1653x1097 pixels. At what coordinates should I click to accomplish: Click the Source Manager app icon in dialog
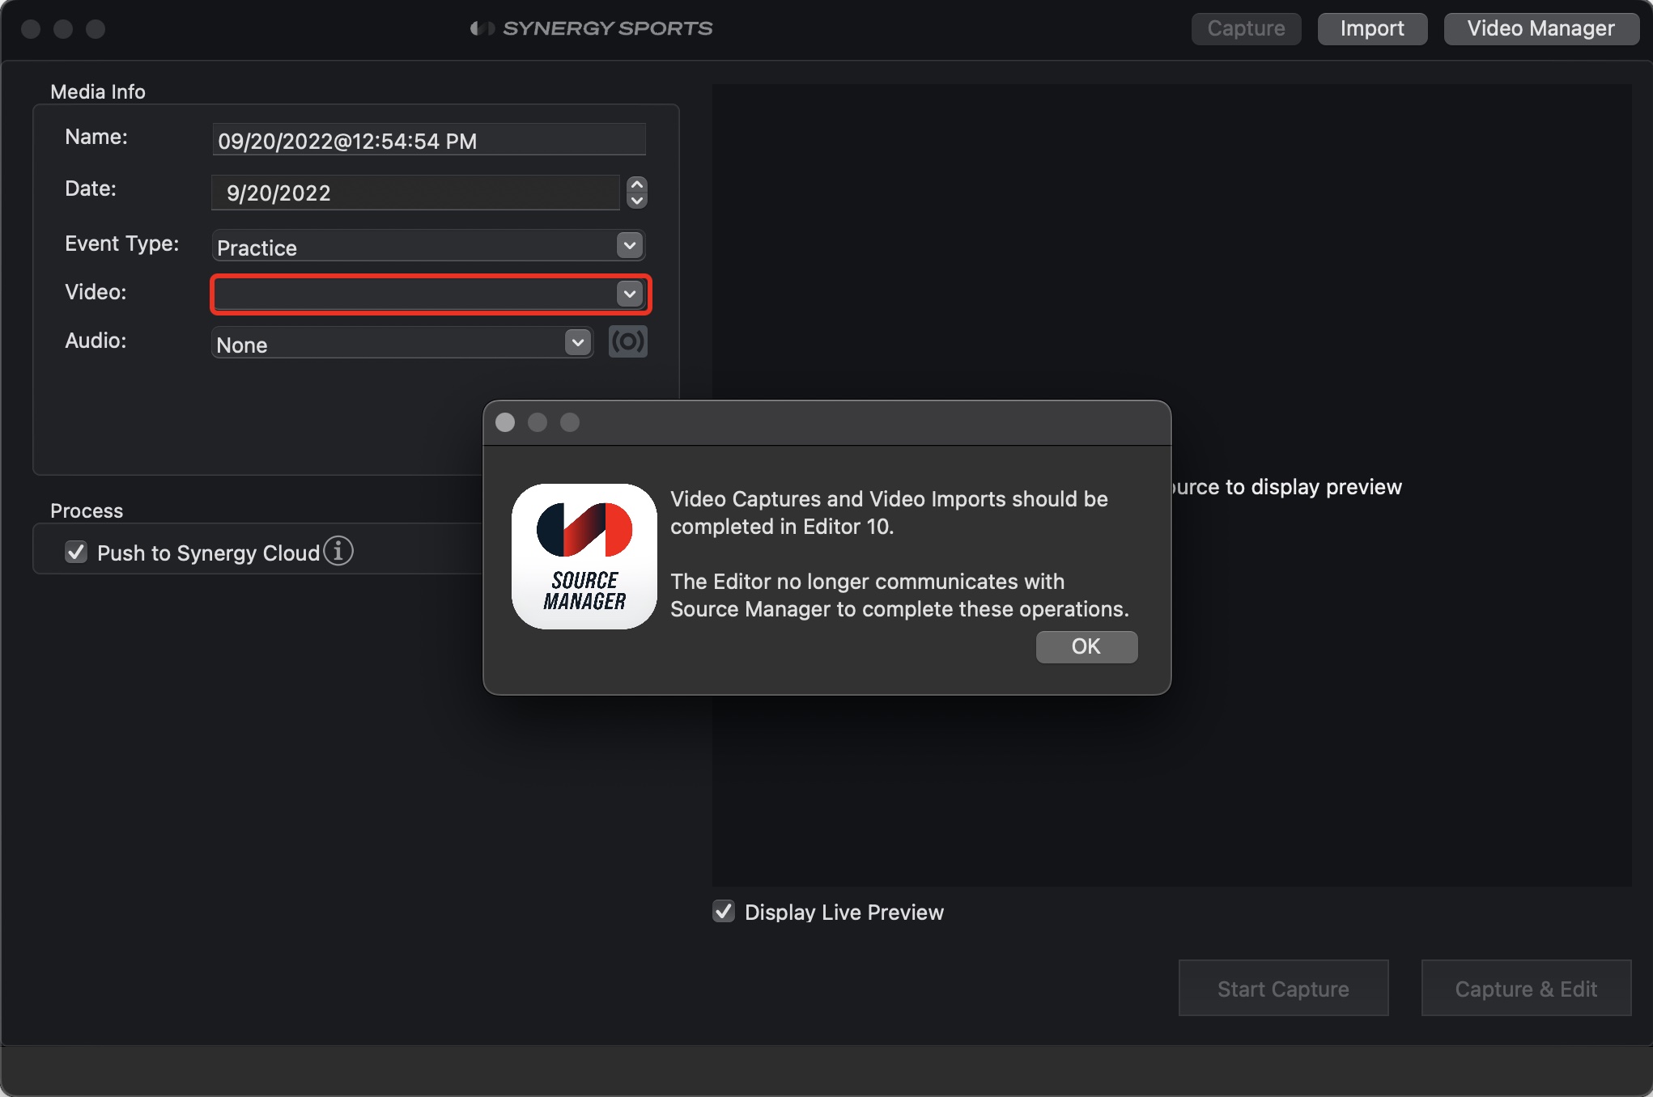[584, 557]
